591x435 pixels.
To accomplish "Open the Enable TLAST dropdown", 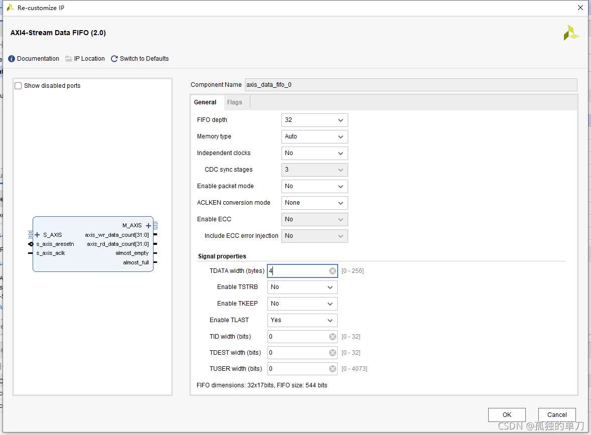I will point(302,320).
